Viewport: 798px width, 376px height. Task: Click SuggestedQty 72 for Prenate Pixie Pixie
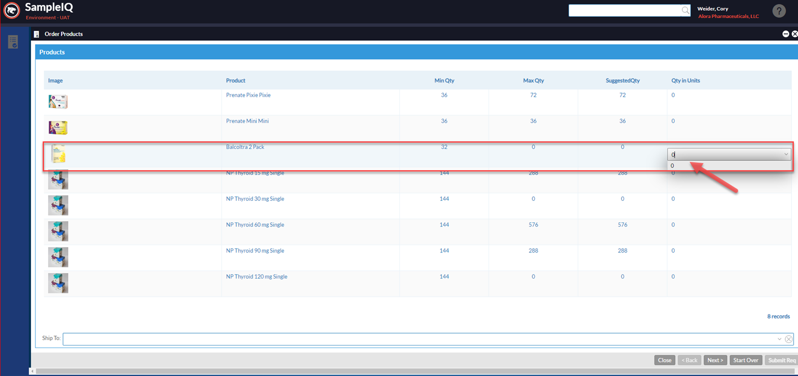pos(622,95)
